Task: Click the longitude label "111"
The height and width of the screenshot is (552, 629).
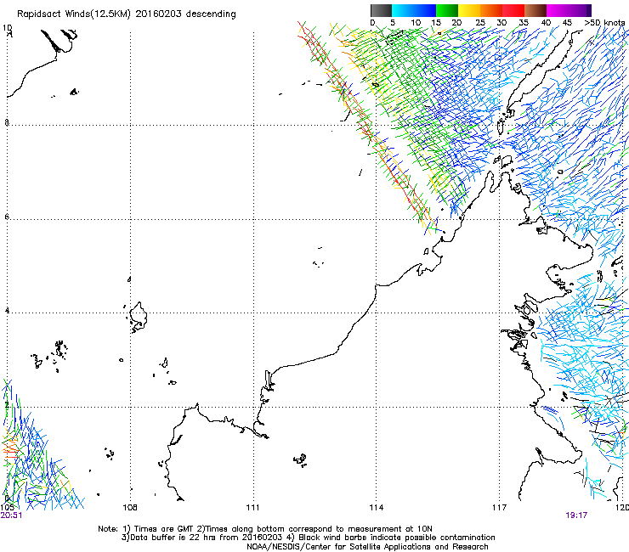Action: [x=252, y=508]
